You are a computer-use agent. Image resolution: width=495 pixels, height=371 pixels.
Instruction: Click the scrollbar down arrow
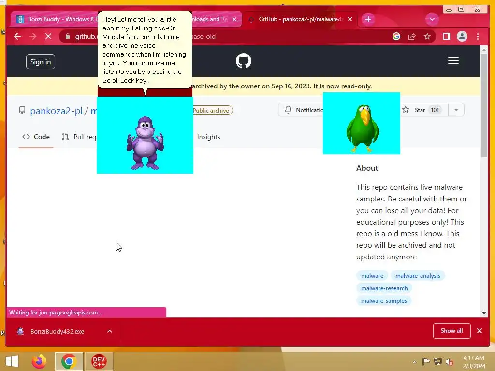484,313
